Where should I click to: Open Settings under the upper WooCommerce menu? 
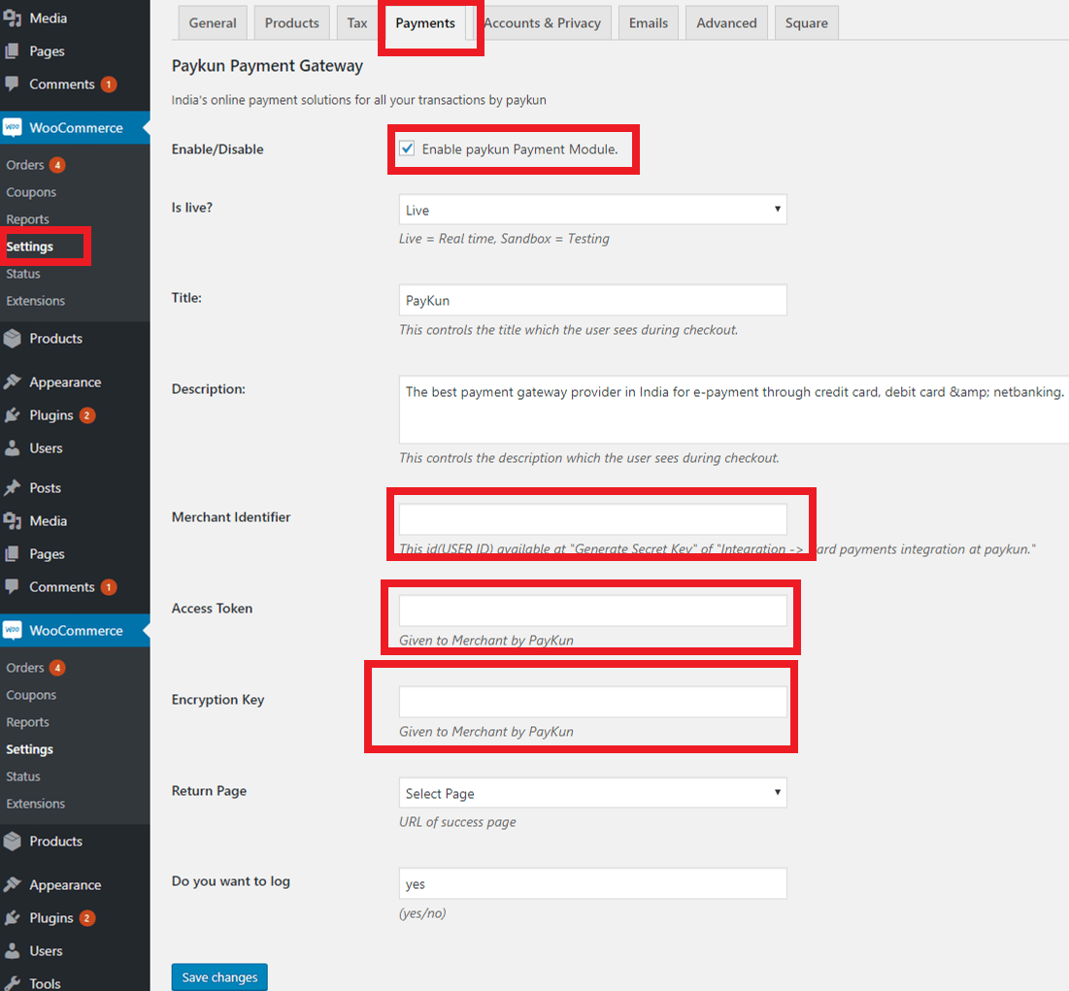click(30, 247)
